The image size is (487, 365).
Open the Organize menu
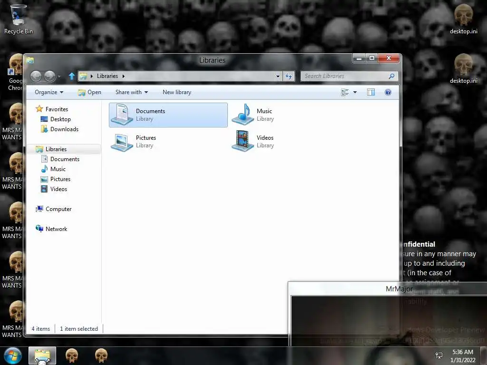point(49,92)
